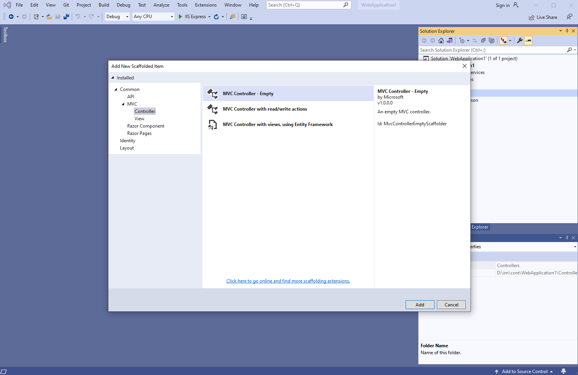Open the Any CPU platform dropdown
The height and width of the screenshot is (375, 578).
pos(153,17)
